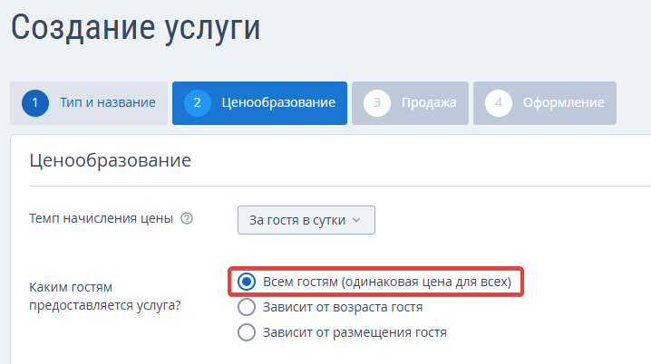Select Зависит от возраста гостя radio button
Screen dimensions: 651x364
point(247,307)
